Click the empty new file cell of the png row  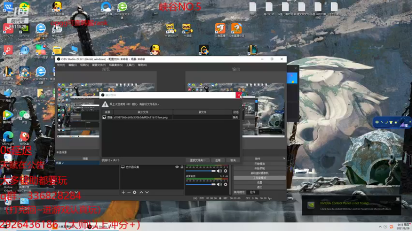coord(202,118)
